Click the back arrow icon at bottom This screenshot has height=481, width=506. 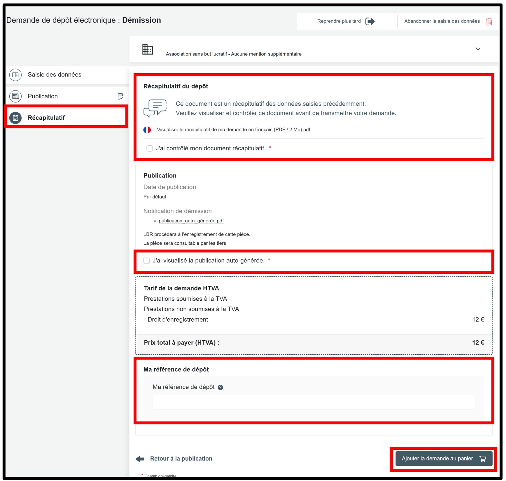coord(140,459)
